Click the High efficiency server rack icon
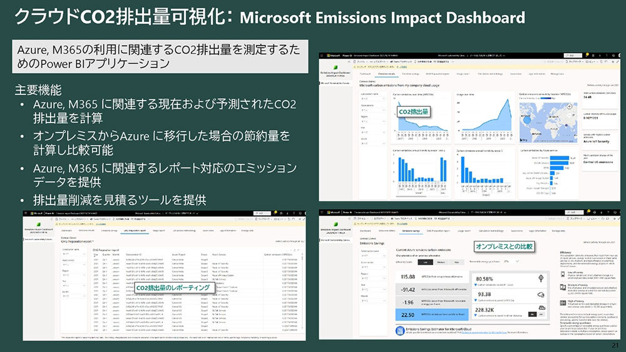 tap(563, 303)
